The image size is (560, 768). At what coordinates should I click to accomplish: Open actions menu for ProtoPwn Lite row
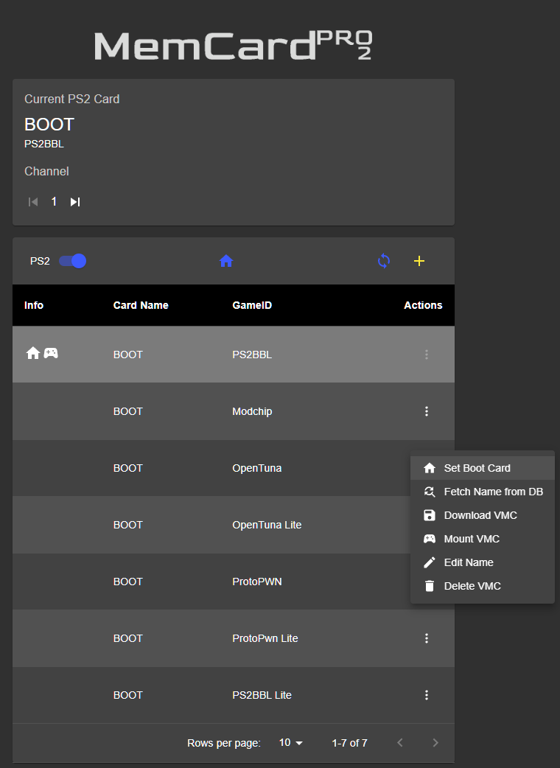(x=426, y=638)
